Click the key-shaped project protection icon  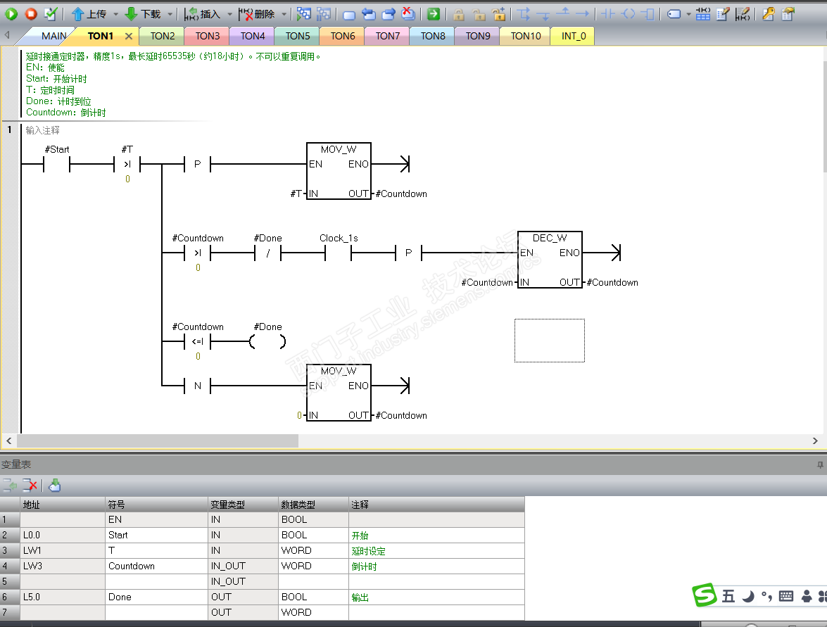769,14
